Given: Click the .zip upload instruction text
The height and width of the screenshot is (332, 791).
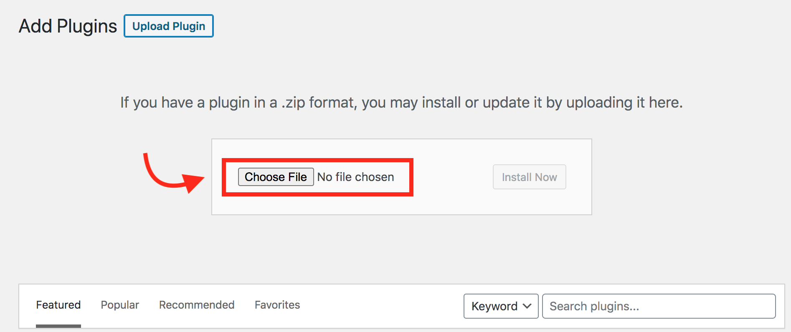Looking at the screenshot, I should 401,102.
